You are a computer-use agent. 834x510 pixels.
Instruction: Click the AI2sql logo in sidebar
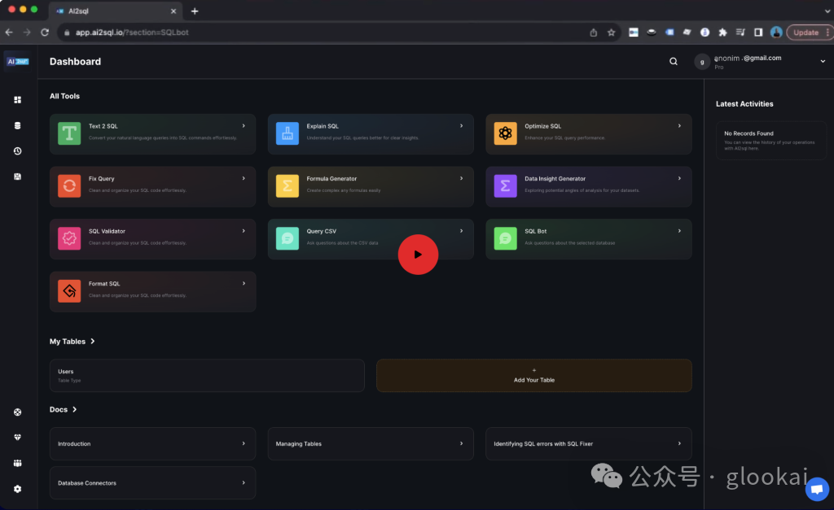point(18,62)
